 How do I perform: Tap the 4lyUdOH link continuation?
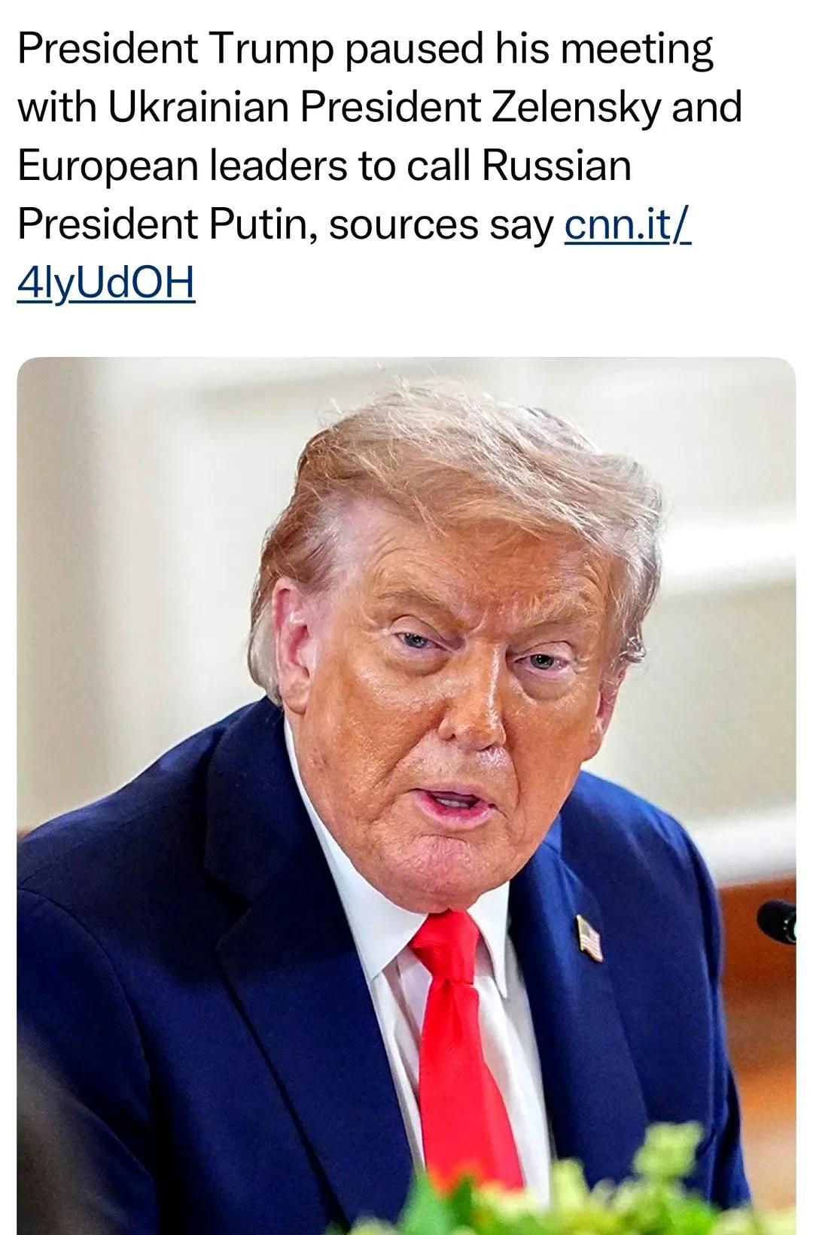106,282
